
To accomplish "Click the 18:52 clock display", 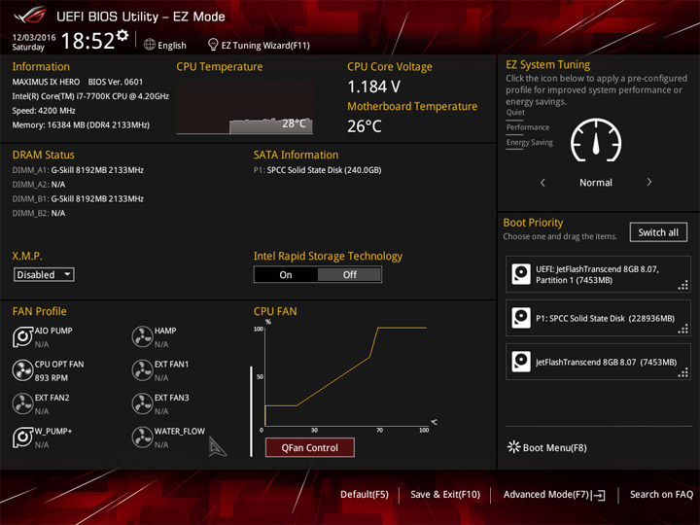I will 87,41.
